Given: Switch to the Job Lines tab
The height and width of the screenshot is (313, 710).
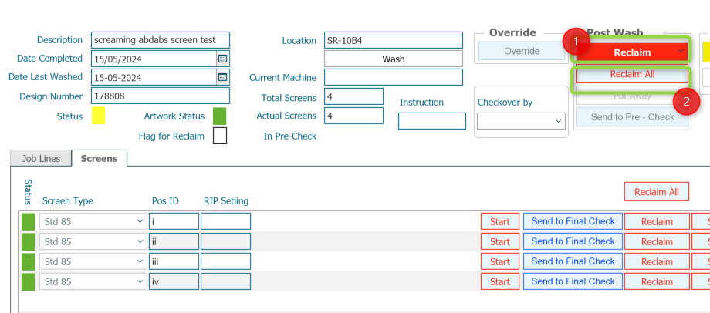Looking at the screenshot, I should click(x=41, y=159).
